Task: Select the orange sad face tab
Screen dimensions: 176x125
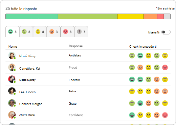Action: pyautogui.click(x=54, y=32)
